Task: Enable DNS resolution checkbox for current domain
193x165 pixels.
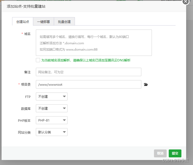Action: pos(38,60)
